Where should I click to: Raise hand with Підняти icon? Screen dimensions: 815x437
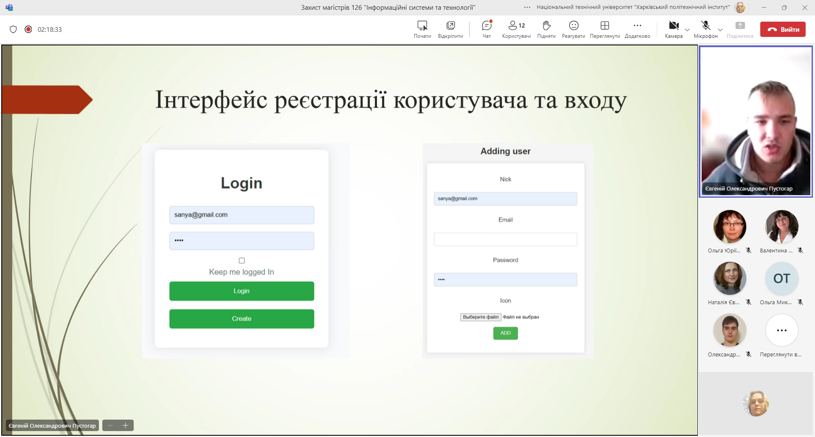click(x=546, y=29)
